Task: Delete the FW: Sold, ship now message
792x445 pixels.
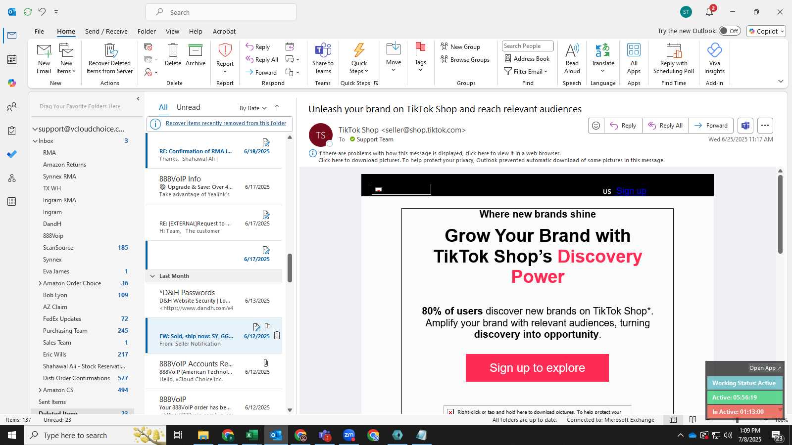Action: tap(277, 335)
